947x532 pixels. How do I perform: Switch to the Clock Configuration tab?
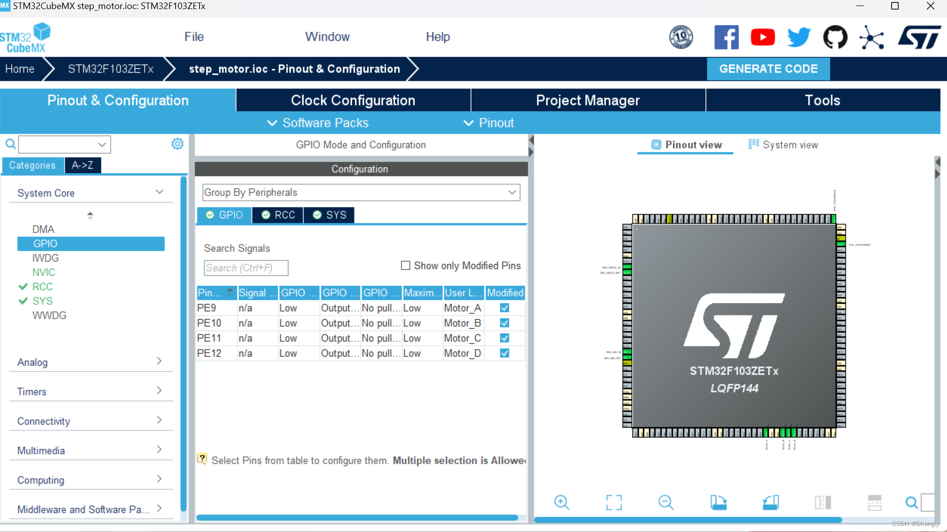[x=353, y=100]
